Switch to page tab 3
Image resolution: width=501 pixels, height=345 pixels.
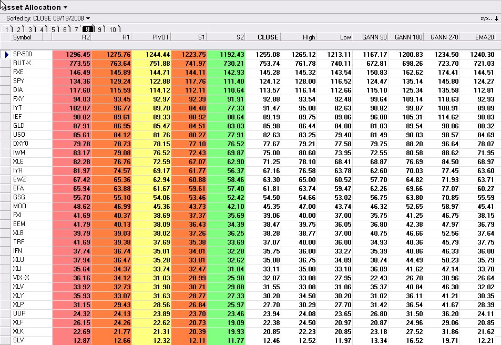coord(30,29)
